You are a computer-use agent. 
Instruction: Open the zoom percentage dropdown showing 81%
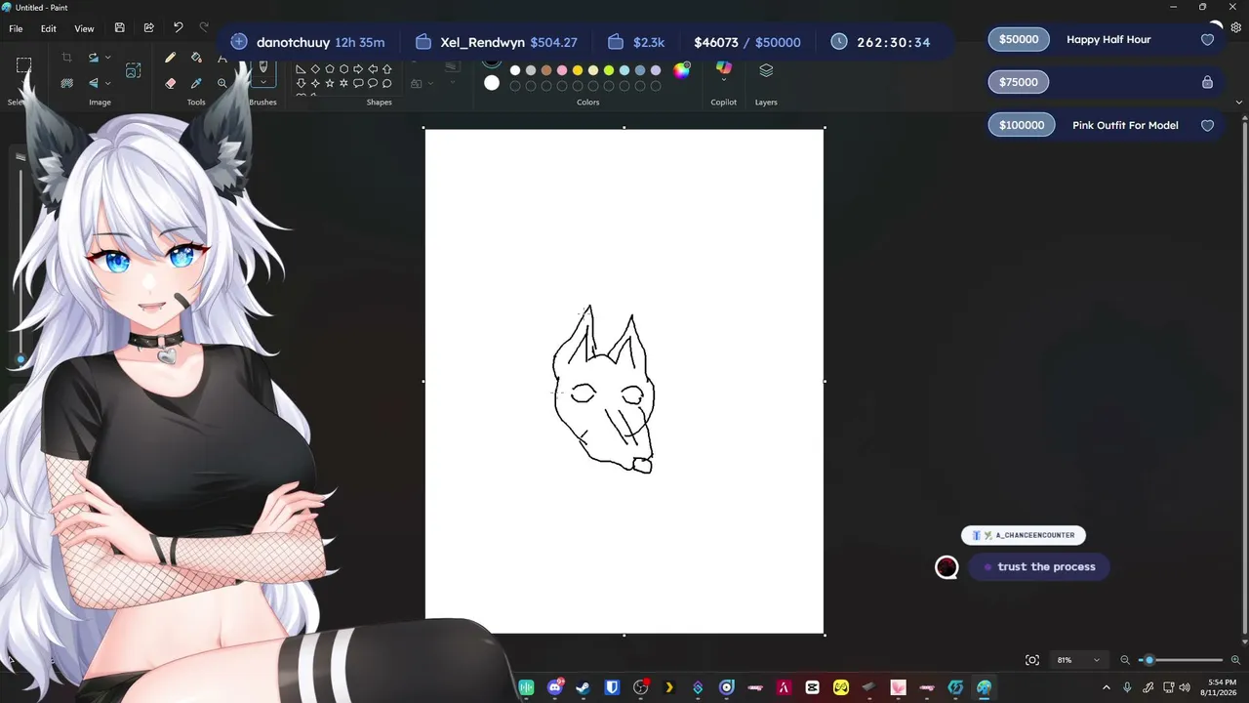tap(1078, 660)
